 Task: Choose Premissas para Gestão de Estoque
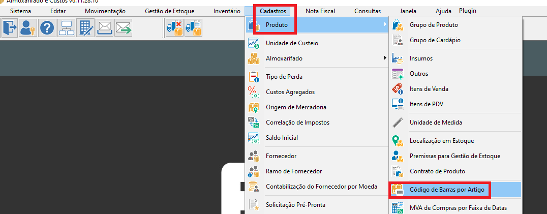455,156
